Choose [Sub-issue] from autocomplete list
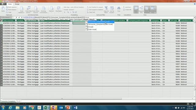196x110 pixels. 100,29
